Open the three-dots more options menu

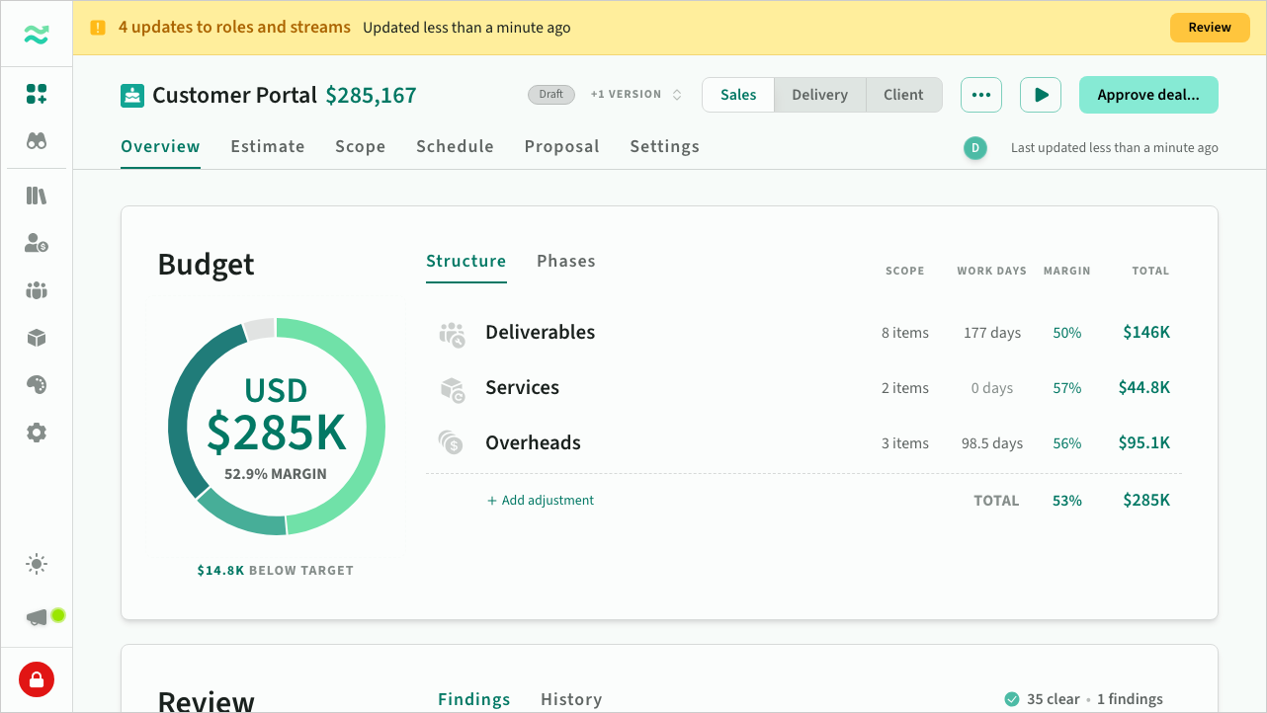coord(981,95)
